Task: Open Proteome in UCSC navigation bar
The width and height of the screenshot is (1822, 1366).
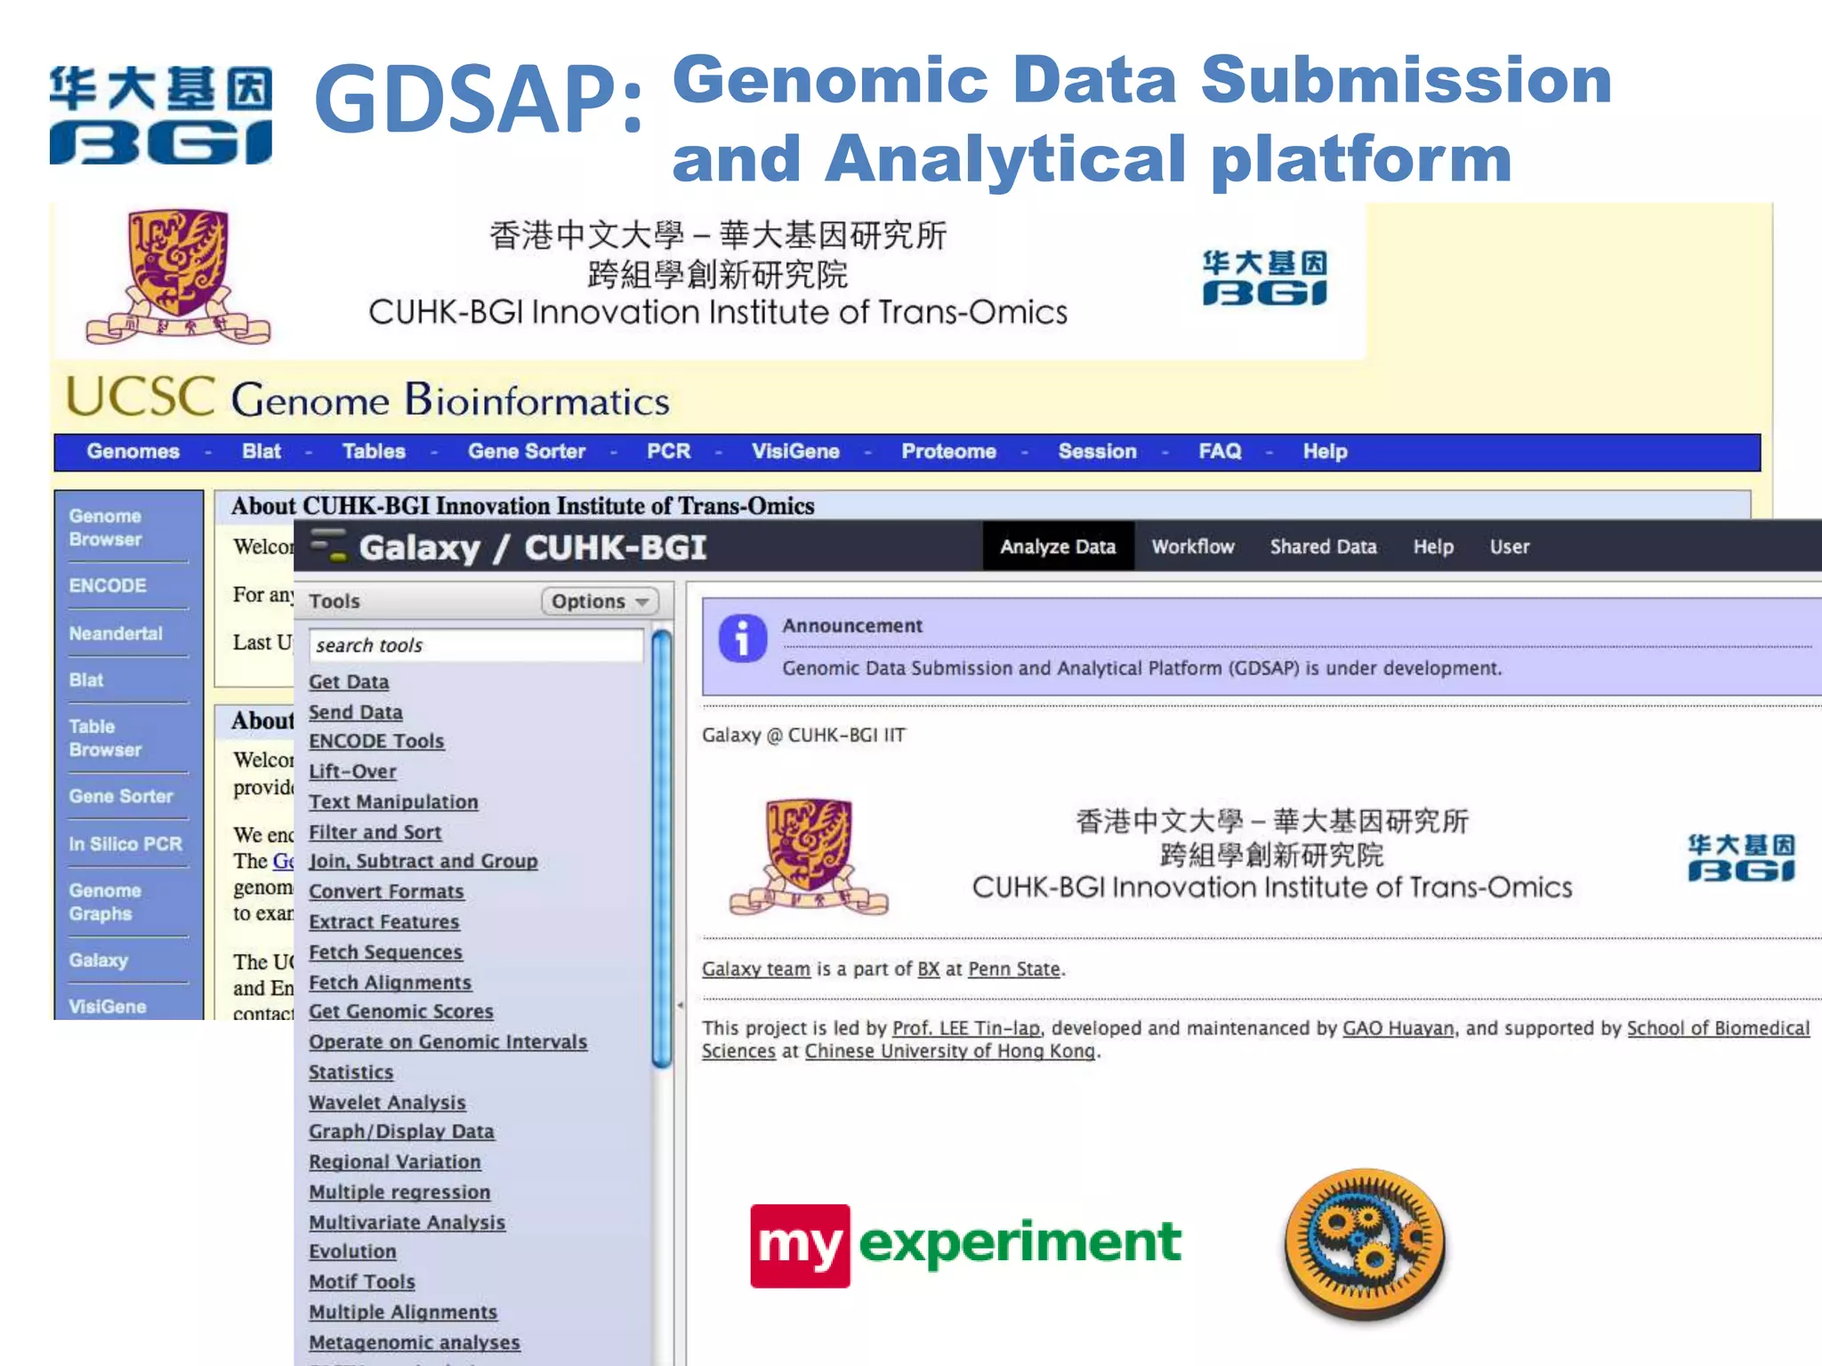Action: [948, 452]
